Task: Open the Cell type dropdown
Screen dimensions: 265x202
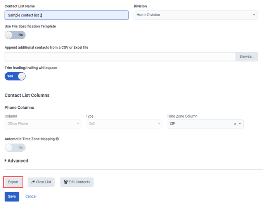Action: tap(124, 123)
